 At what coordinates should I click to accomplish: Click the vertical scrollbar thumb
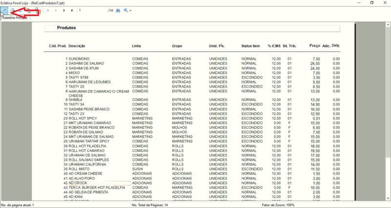click(x=388, y=92)
